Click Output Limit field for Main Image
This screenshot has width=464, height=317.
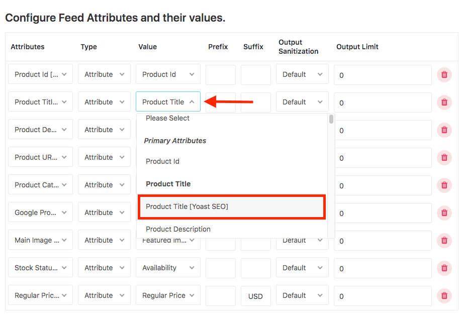tap(383, 241)
